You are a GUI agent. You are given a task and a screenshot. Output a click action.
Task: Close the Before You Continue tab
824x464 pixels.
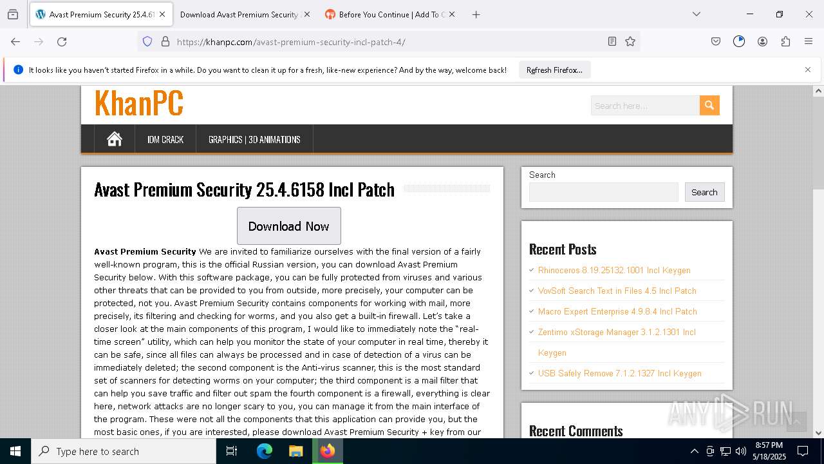click(x=451, y=14)
